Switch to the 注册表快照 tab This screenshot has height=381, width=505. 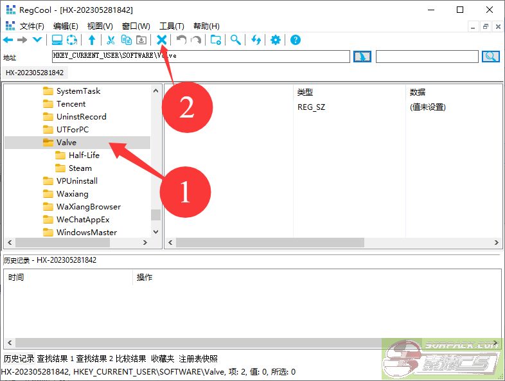198,359
